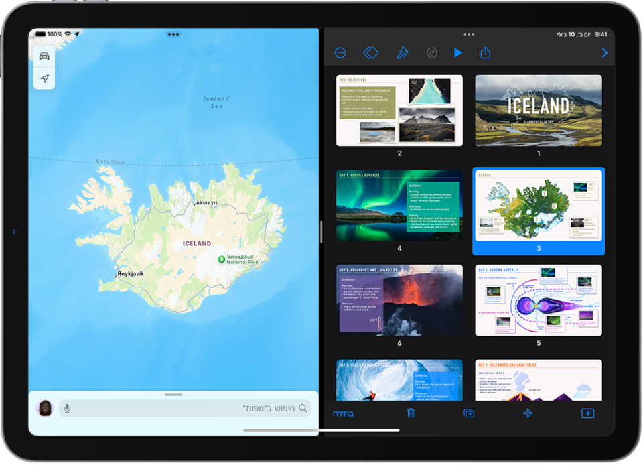Tap the microphone dictation icon

click(67, 409)
